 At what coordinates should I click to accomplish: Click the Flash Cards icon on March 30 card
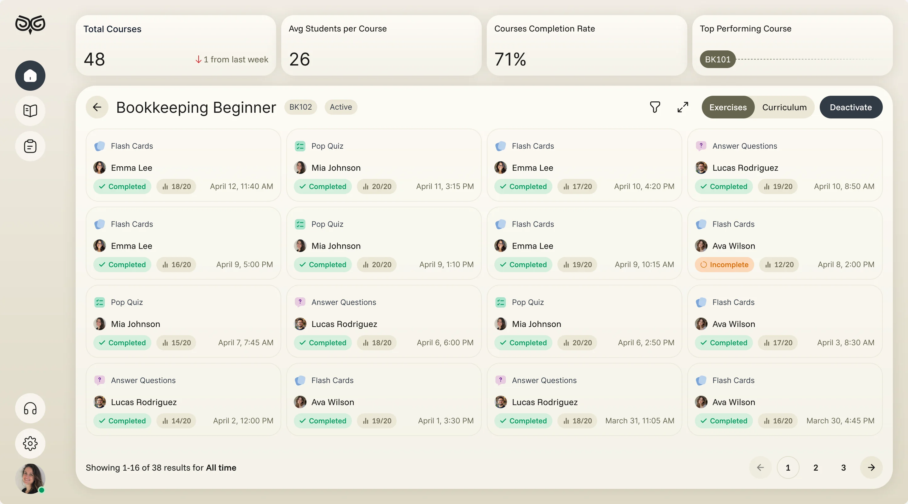pos(701,381)
